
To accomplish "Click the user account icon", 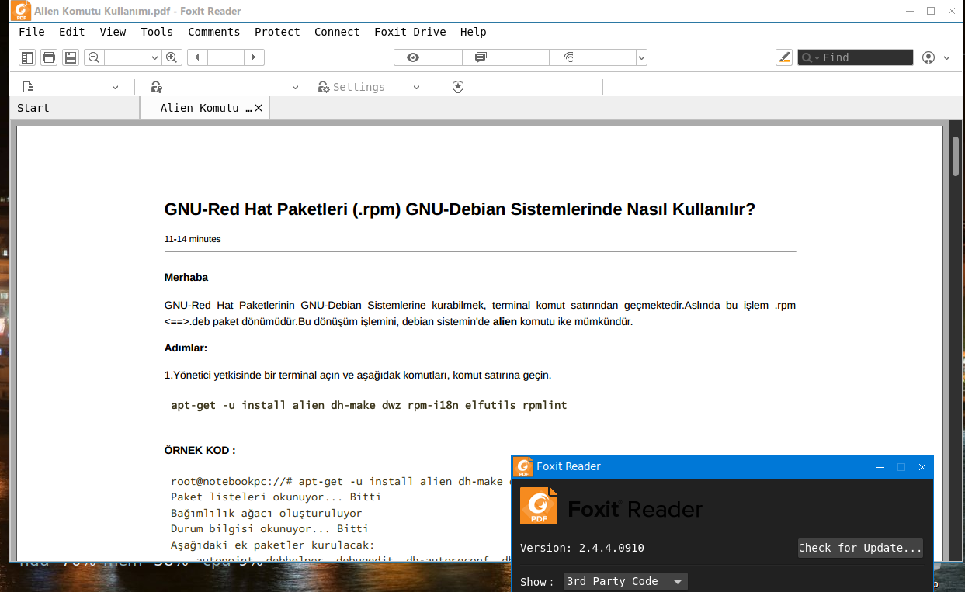I will tap(929, 57).
